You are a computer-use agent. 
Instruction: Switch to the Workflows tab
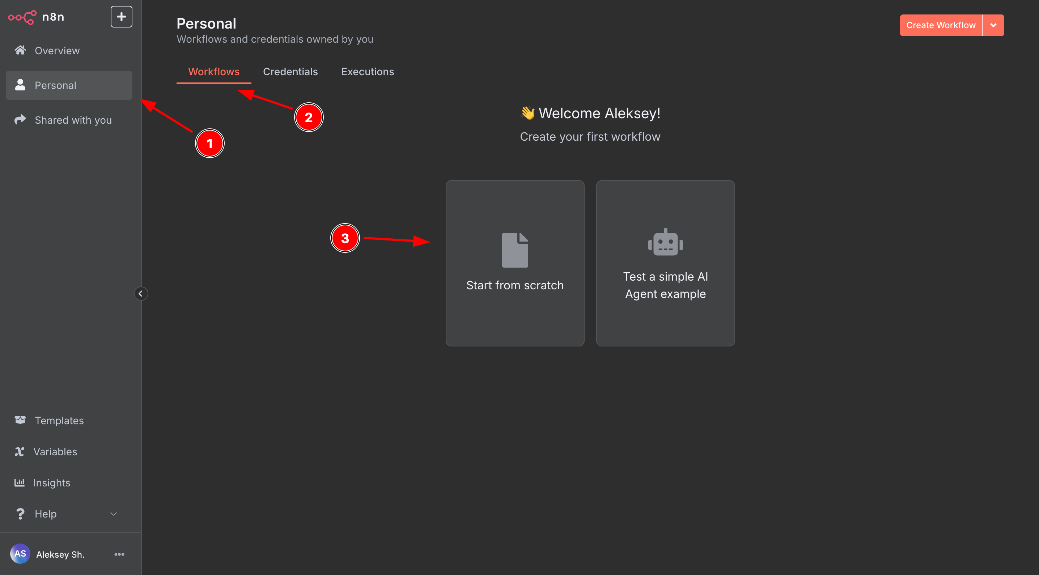214,71
